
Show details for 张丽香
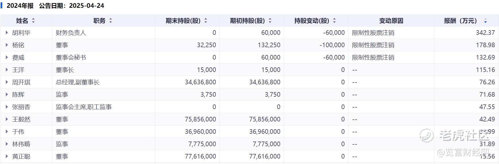coord(7,107)
